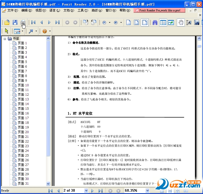This screenshot has width=203, height=194.
Task: Open zoom in dropdown arrow
Action: coord(121,23)
